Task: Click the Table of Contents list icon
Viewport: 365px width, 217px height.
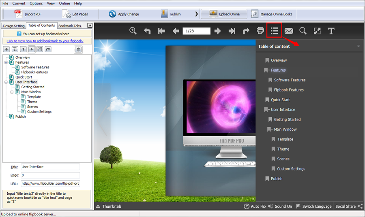Action: click(275, 31)
